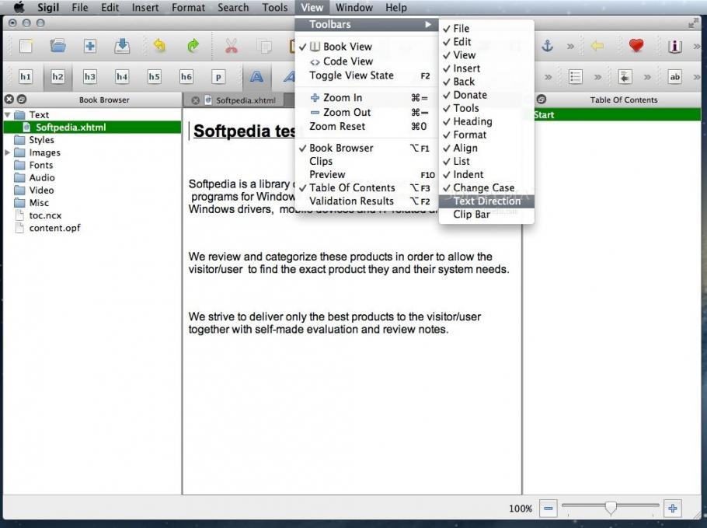Float the Book Browser panel icon

(x=22, y=100)
